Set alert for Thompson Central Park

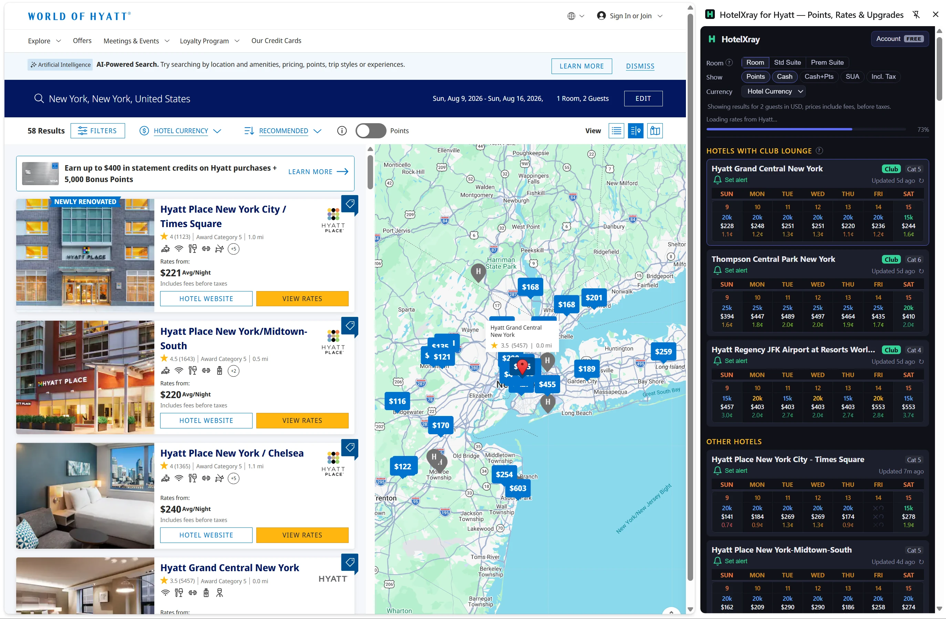coord(730,270)
